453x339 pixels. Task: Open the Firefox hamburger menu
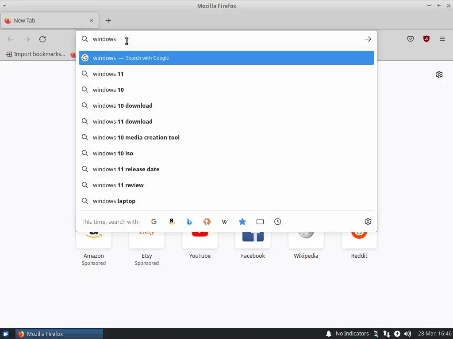[442, 39]
